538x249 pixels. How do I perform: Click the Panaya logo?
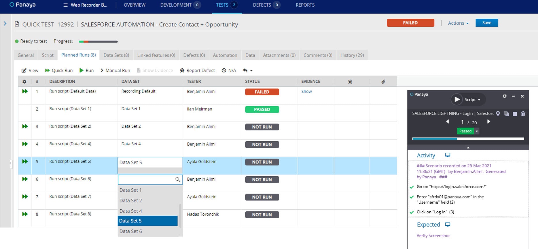[x=23, y=5]
